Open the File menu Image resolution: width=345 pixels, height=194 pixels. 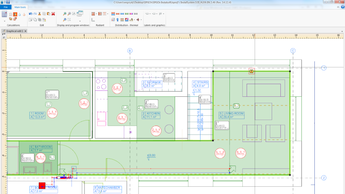click(x=6, y=7)
